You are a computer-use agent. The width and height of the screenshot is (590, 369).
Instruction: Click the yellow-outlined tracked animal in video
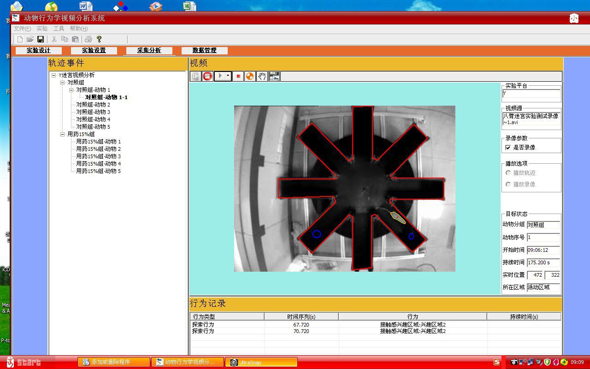tap(398, 217)
